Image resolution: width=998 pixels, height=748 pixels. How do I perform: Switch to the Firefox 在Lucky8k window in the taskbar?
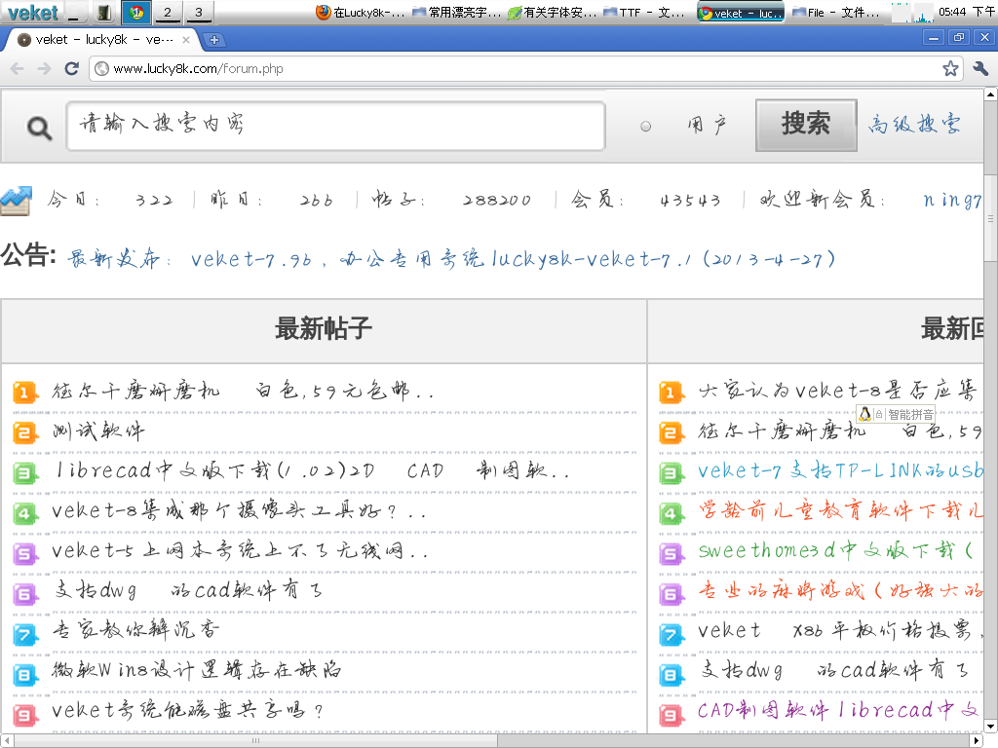click(361, 12)
